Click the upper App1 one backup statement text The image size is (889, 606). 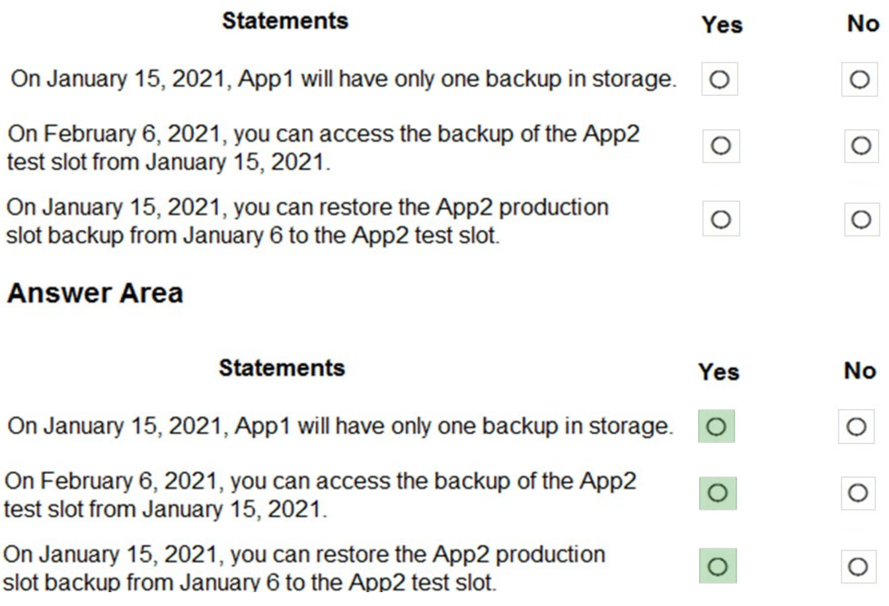click(343, 79)
